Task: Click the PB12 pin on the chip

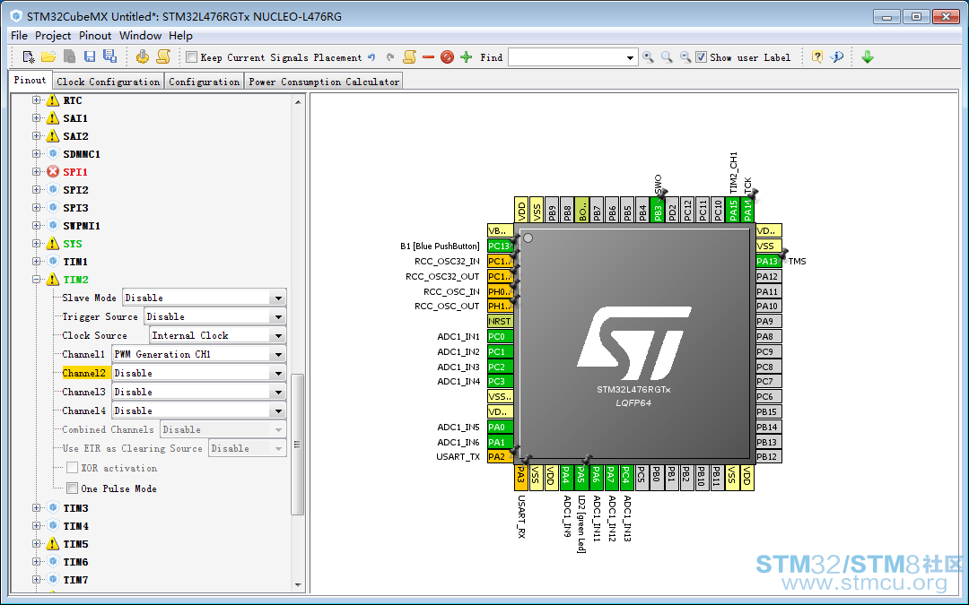Action: pos(769,457)
